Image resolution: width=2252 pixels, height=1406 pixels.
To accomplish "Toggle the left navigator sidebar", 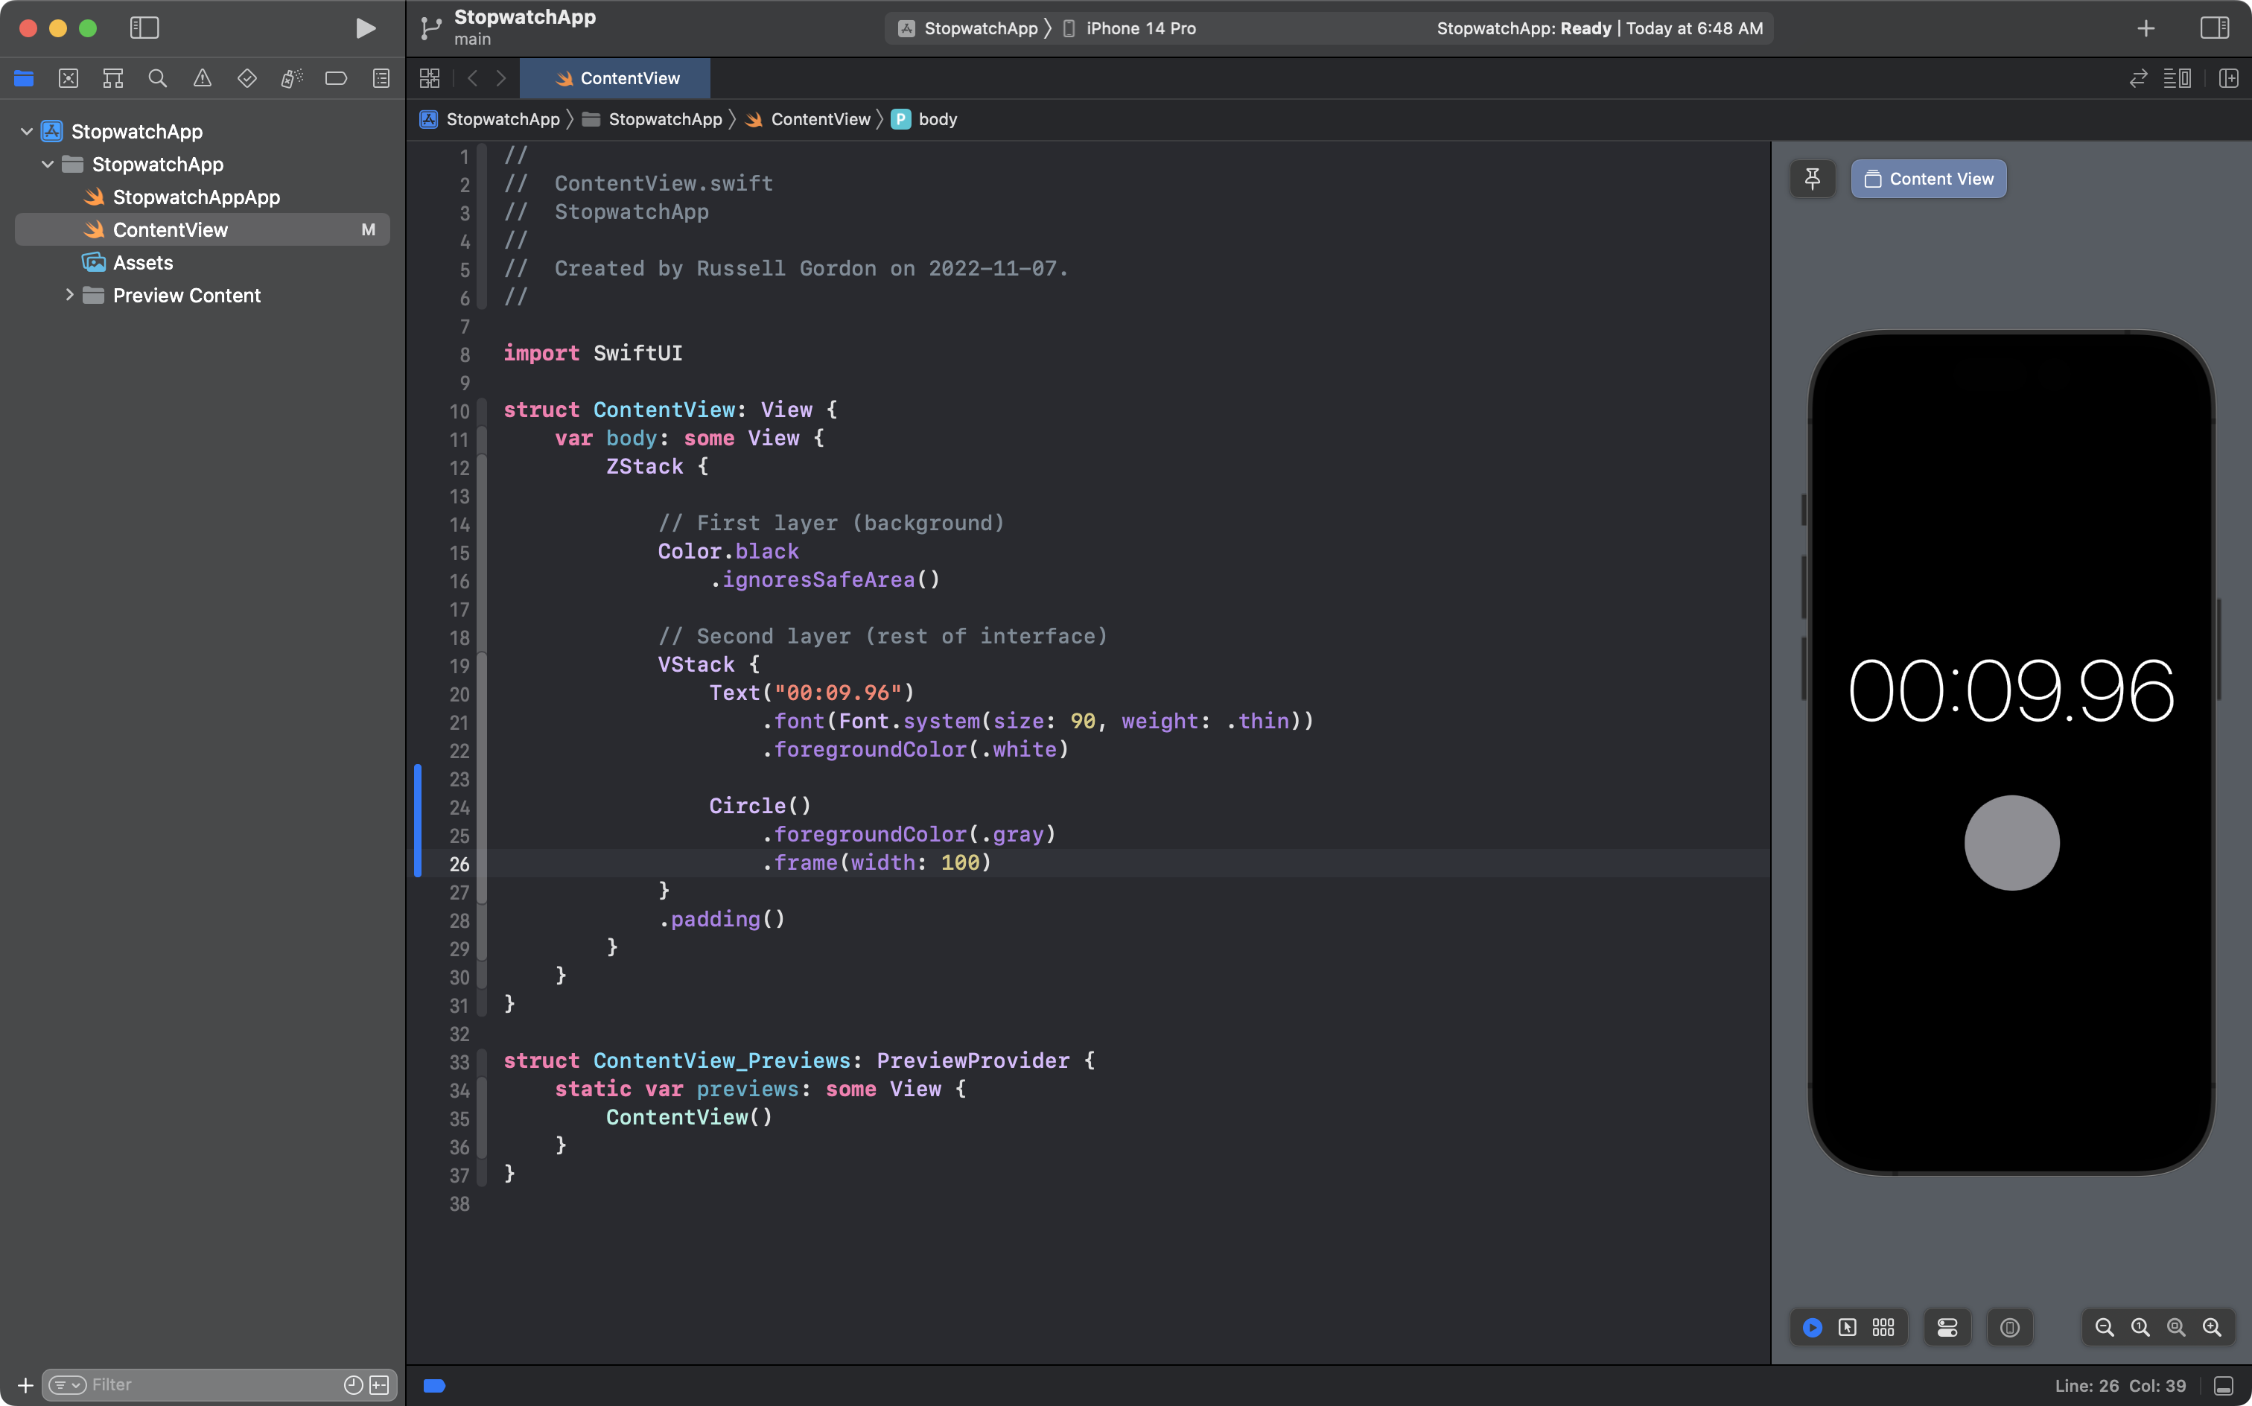I will [x=144, y=28].
